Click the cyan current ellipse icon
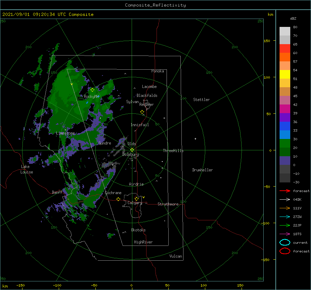 point(285,242)
